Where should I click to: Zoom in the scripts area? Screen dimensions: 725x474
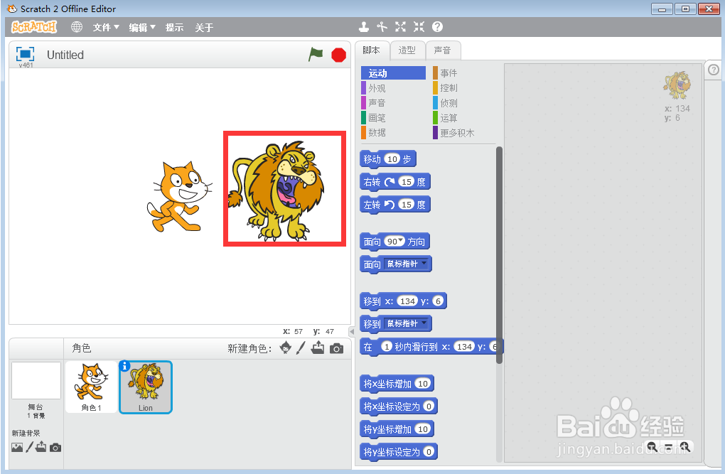point(684,447)
